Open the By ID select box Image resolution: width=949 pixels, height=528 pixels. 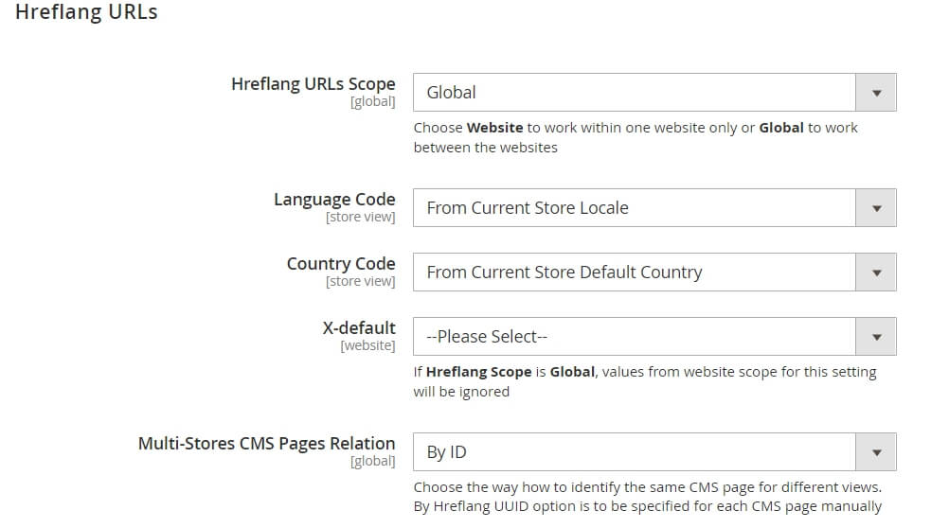[x=654, y=452]
